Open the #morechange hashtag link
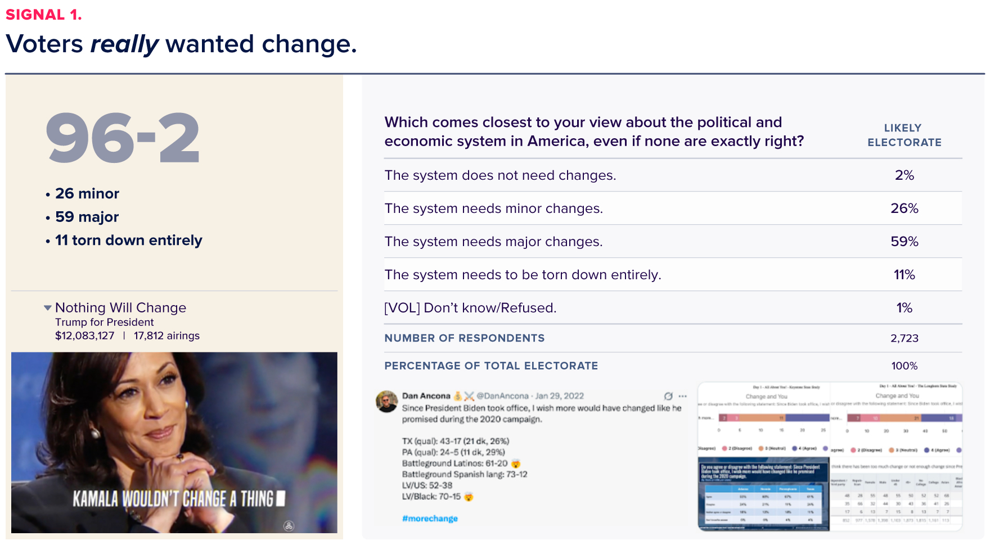 (430, 519)
